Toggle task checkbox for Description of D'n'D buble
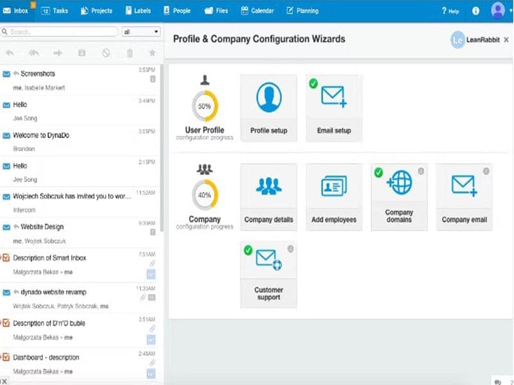Screen dimensions: 514x385 (x=6, y=323)
